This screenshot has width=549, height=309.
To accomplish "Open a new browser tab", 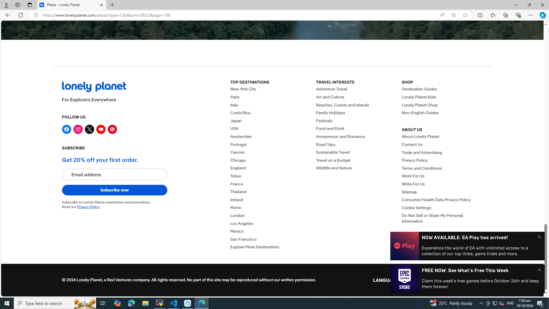I will [x=112, y=5].
